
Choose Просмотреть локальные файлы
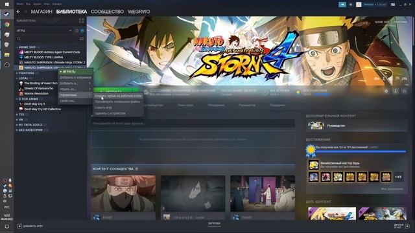click(118, 102)
